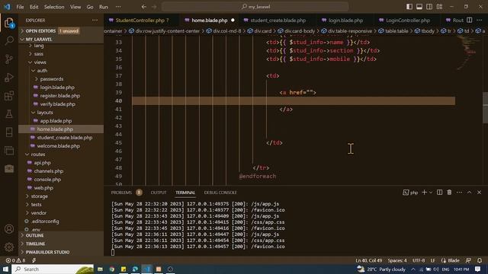Split the editor to the right

pos(470,21)
